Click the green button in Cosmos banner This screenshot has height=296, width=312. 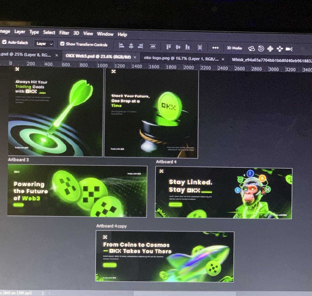[x=109, y=265]
